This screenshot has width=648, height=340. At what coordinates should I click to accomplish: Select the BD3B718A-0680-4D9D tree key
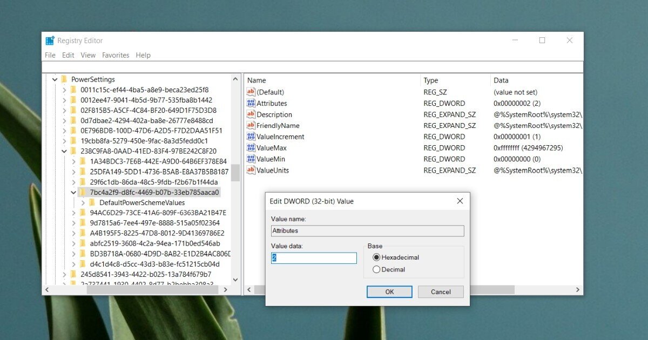159,254
